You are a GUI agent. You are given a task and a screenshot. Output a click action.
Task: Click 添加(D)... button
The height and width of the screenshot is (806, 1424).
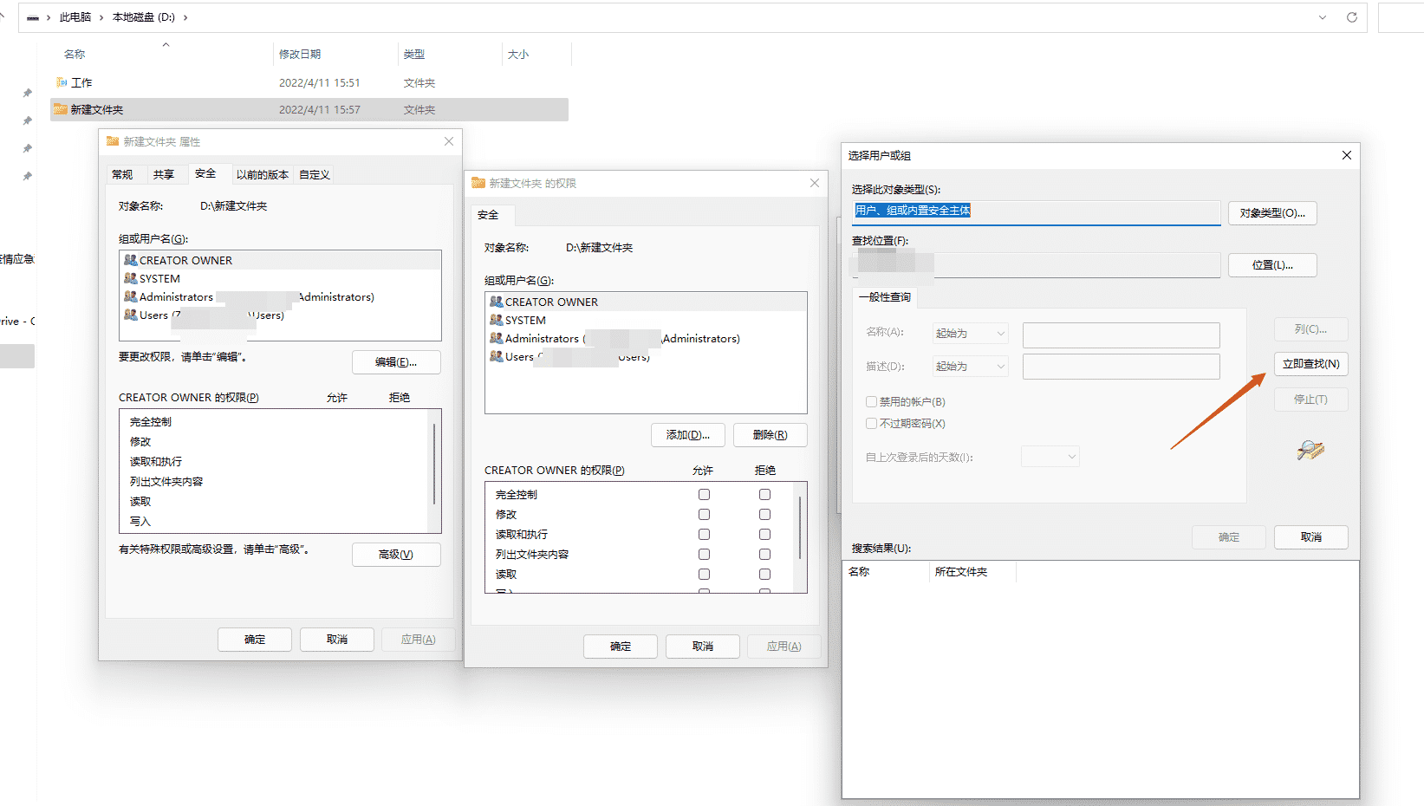coord(688,435)
